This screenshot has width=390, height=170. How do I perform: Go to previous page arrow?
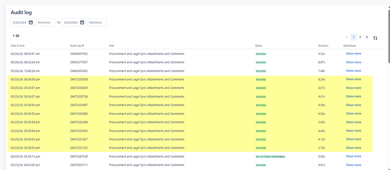click(x=347, y=37)
